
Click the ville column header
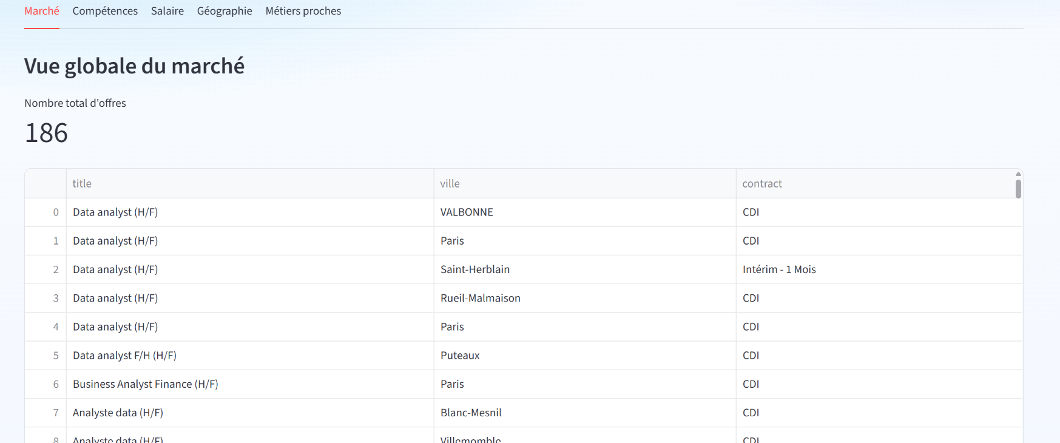pos(450,183)
